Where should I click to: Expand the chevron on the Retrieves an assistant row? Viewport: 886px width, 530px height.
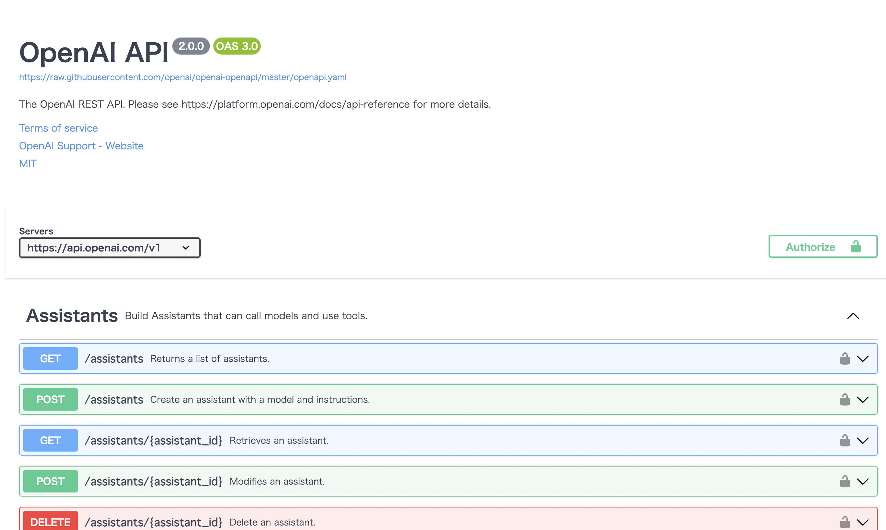click(x=862, y=440)
